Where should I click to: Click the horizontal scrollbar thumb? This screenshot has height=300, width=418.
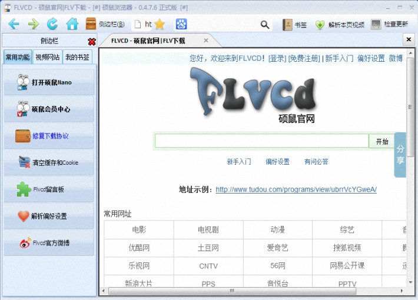point(232,291)
